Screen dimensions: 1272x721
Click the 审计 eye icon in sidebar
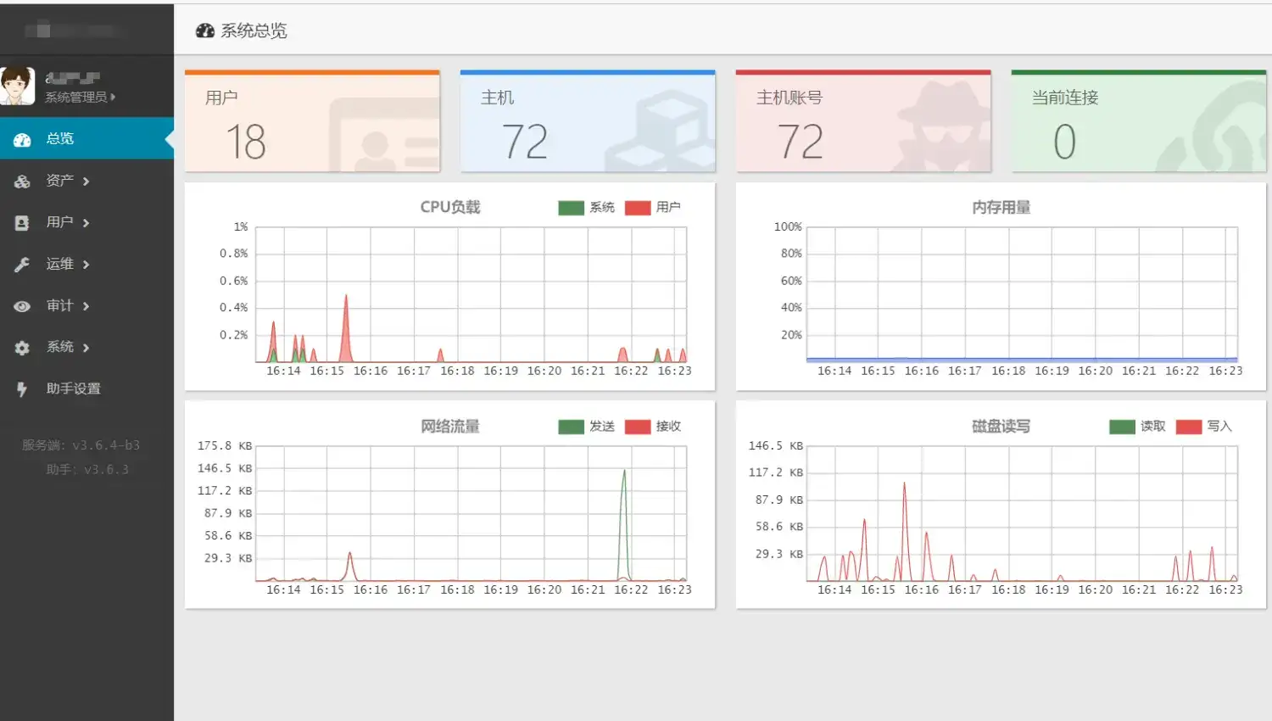[x=22, y=306]
